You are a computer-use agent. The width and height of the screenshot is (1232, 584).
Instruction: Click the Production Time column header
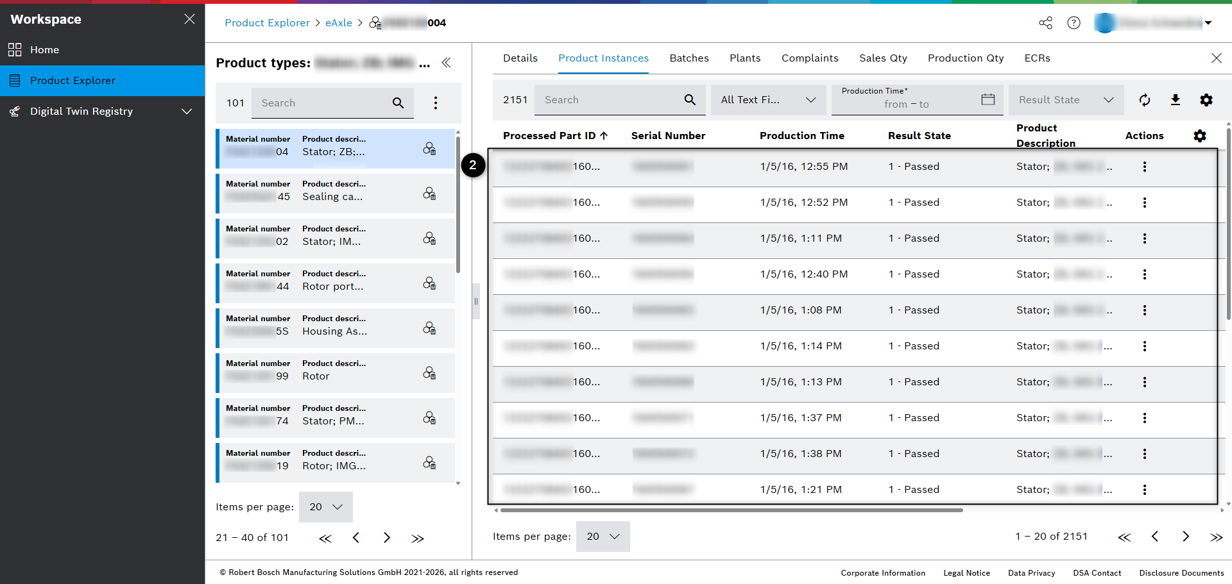(x=802, y=136)
